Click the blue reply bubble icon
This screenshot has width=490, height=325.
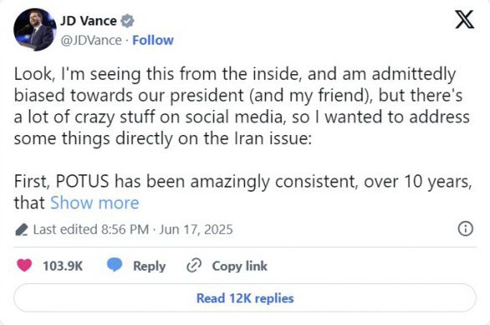[x=114, y=265]
